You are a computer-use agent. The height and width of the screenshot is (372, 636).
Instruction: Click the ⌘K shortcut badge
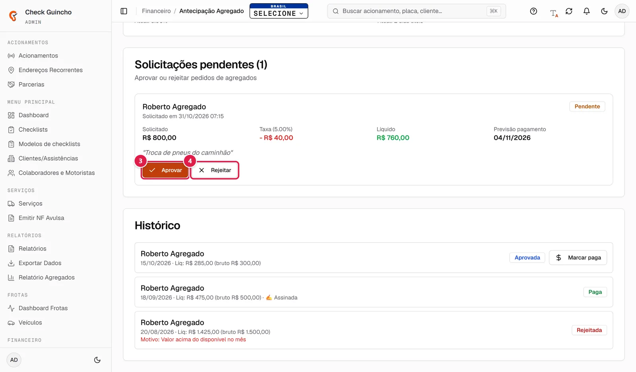493,11
